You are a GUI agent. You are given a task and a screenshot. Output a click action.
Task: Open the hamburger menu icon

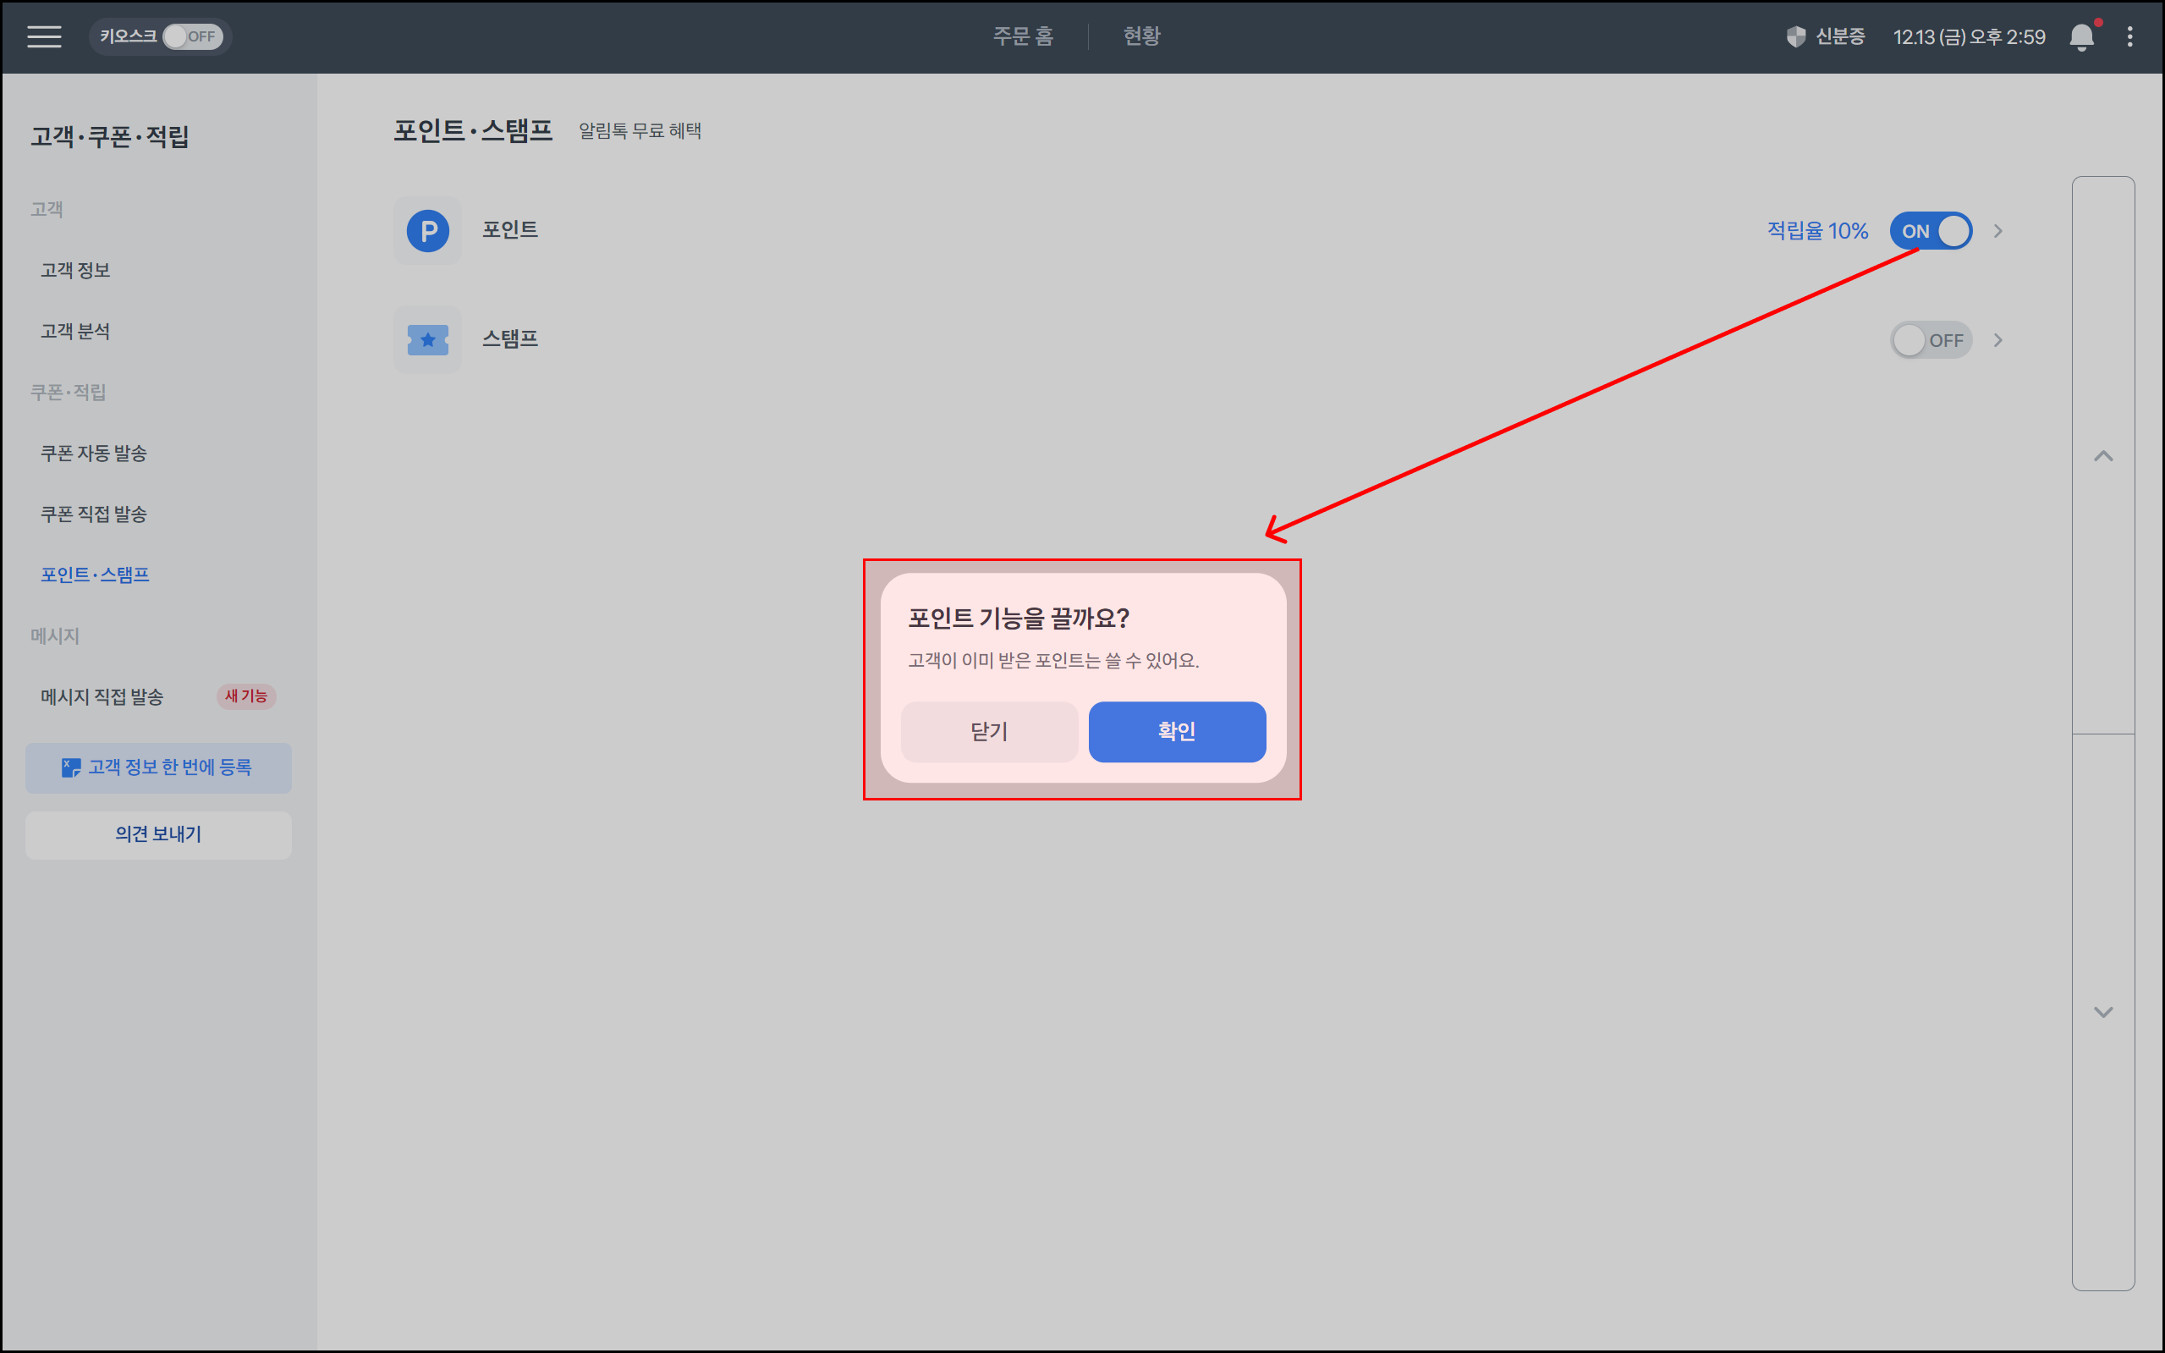click(x=44, y=36)
